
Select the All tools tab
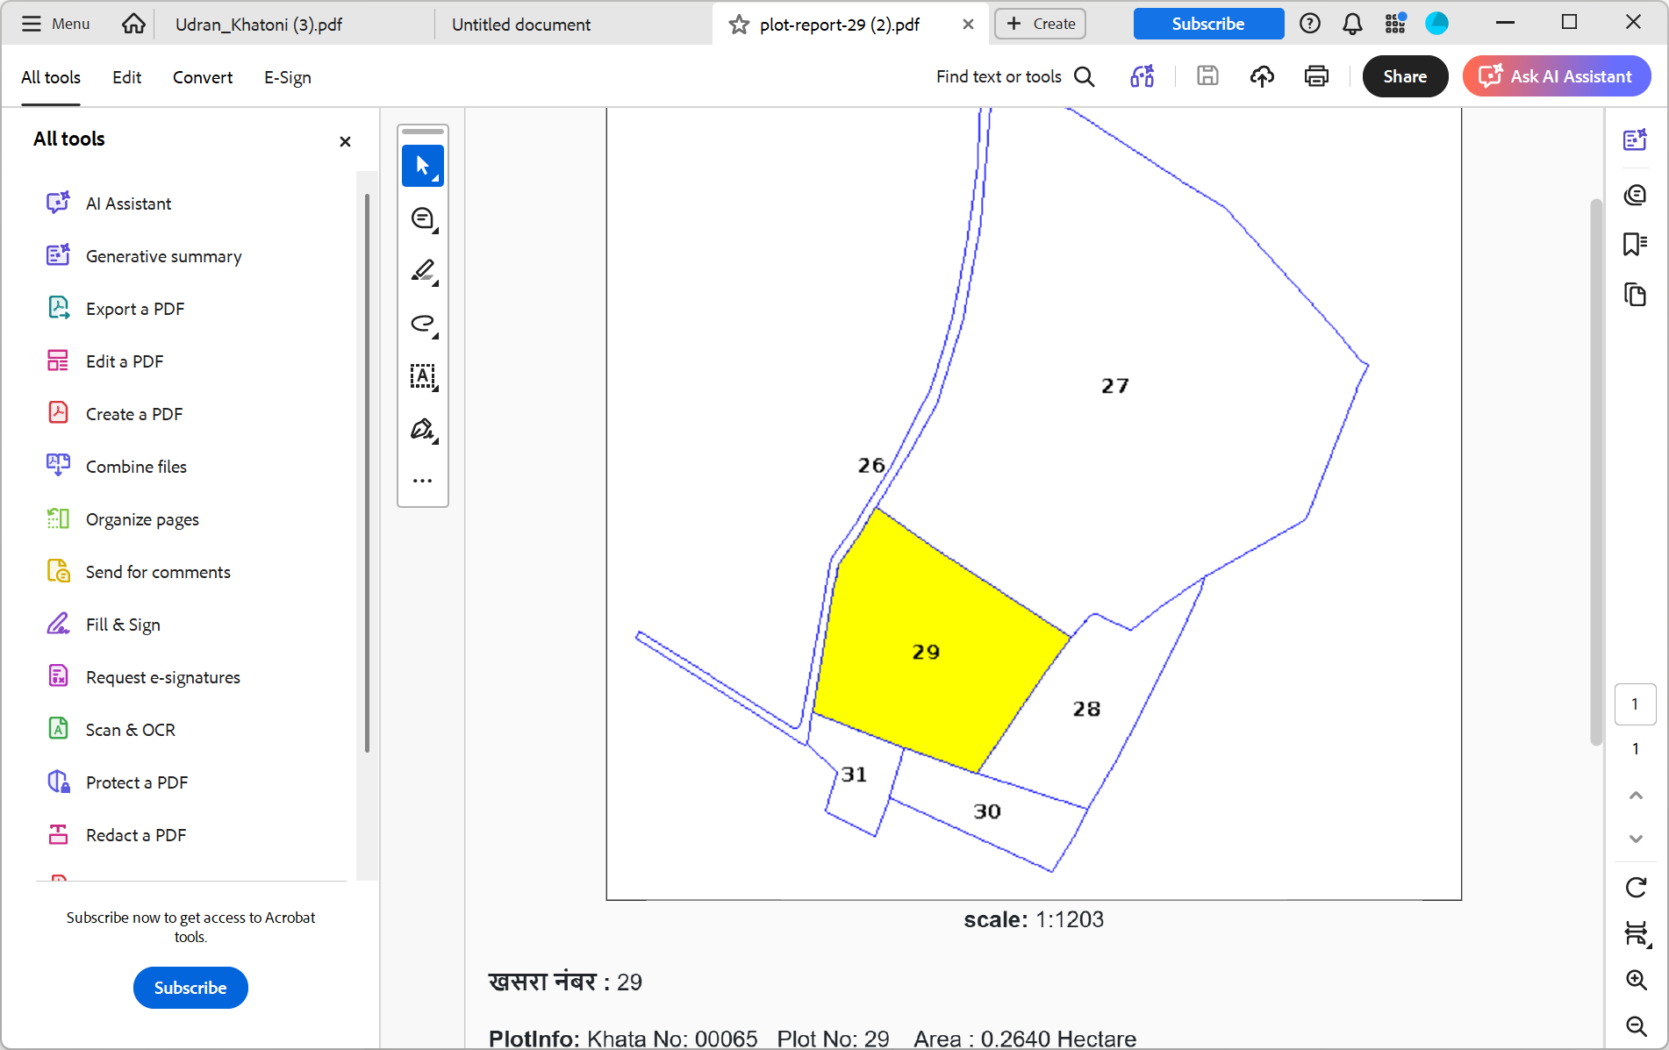(51, 77)
